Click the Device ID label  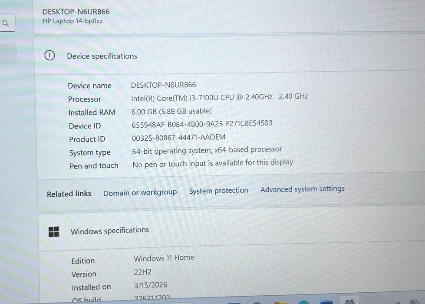(x=85, y=126)
